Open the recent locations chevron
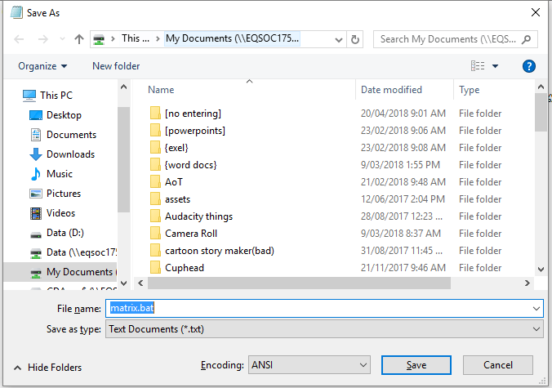The image size is (552, 388). point(62,38)
